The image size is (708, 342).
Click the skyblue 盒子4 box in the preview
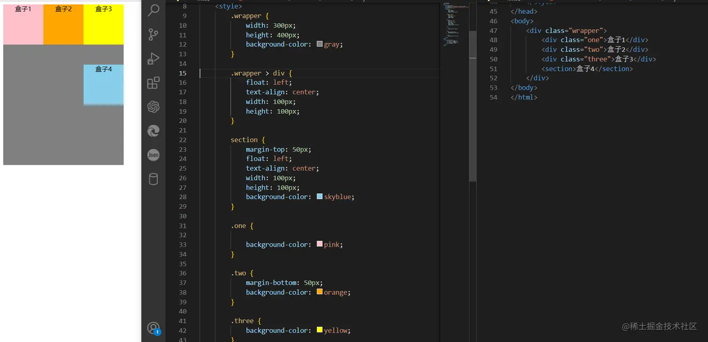103,85
